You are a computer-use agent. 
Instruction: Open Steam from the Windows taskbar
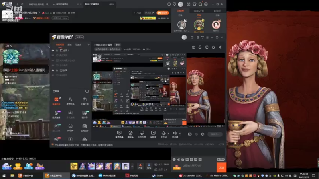(158, 175)
